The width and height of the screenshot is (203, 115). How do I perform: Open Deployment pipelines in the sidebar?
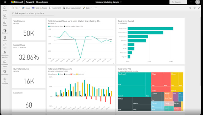click(x=5, y=54)
